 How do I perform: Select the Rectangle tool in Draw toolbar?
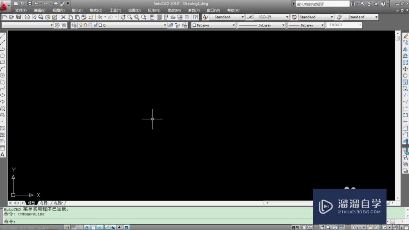click(x=2, y=62)
